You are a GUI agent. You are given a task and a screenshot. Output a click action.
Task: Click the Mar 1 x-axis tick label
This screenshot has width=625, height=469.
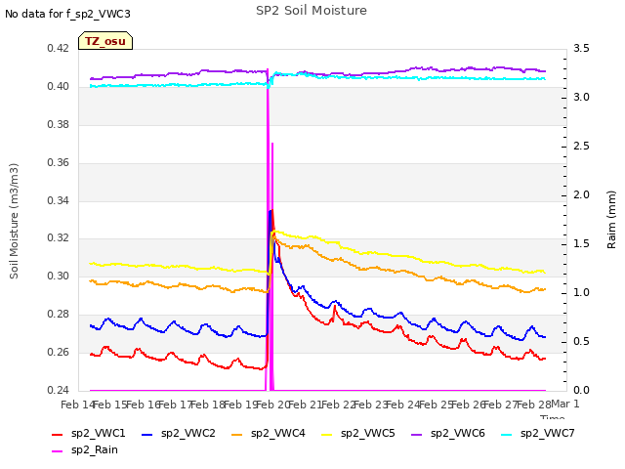(x=565, y=404)
